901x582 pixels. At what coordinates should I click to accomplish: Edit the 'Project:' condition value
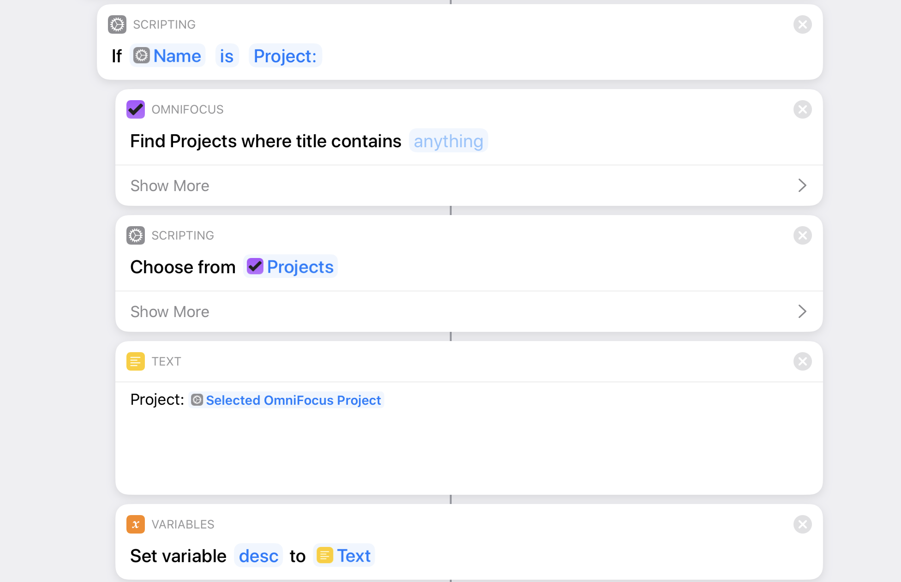pyautogui.click(x=285, y=56)
